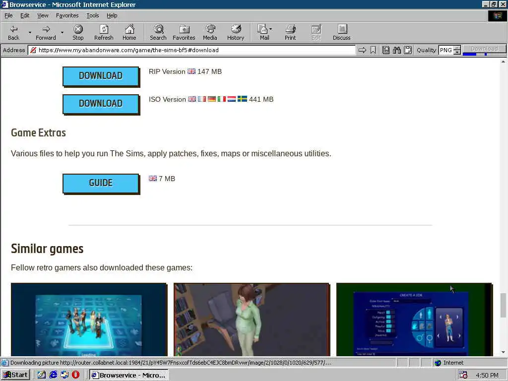
Task: Click the Forward toolbar button
Action: (46, 32)
